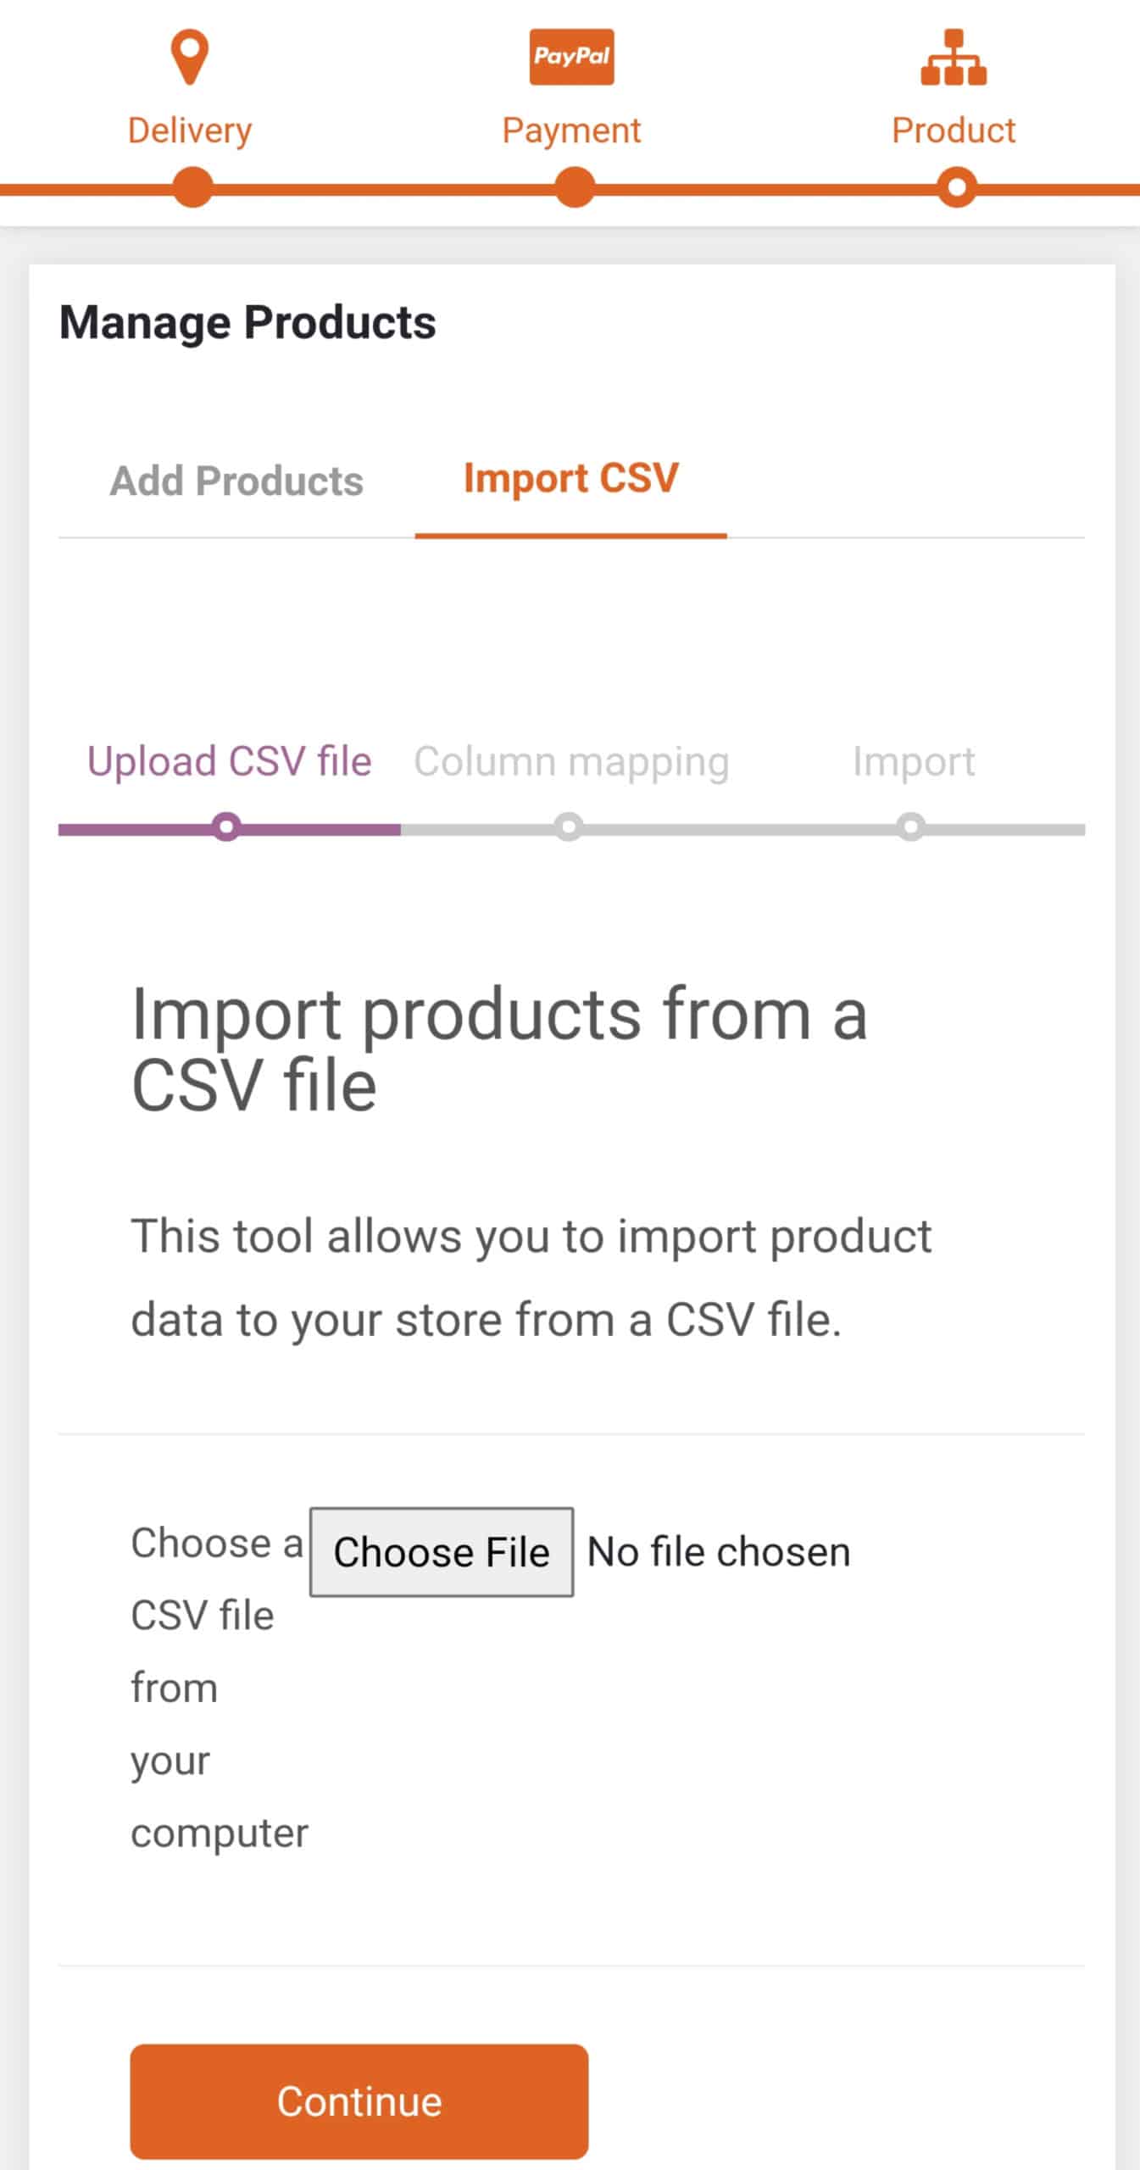This screenshot has height=2170, width=1140.
Task: Click the Delivery location pin icon
Action: pos(190,57)
